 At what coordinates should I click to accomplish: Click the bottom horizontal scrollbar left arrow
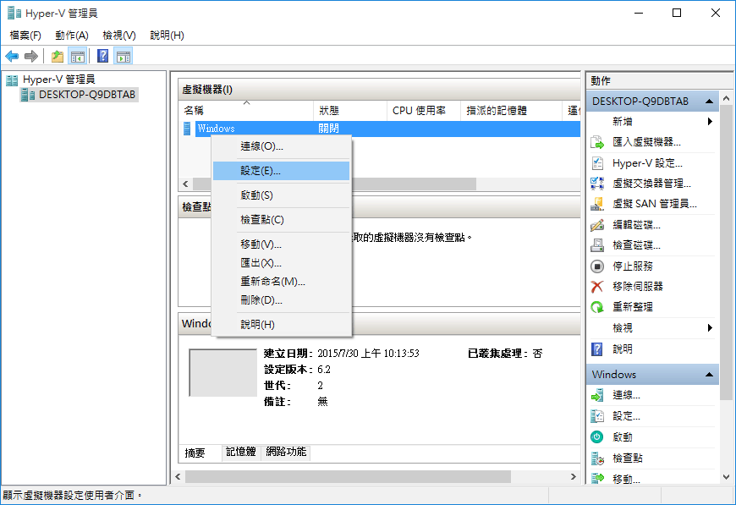[178, 477]
